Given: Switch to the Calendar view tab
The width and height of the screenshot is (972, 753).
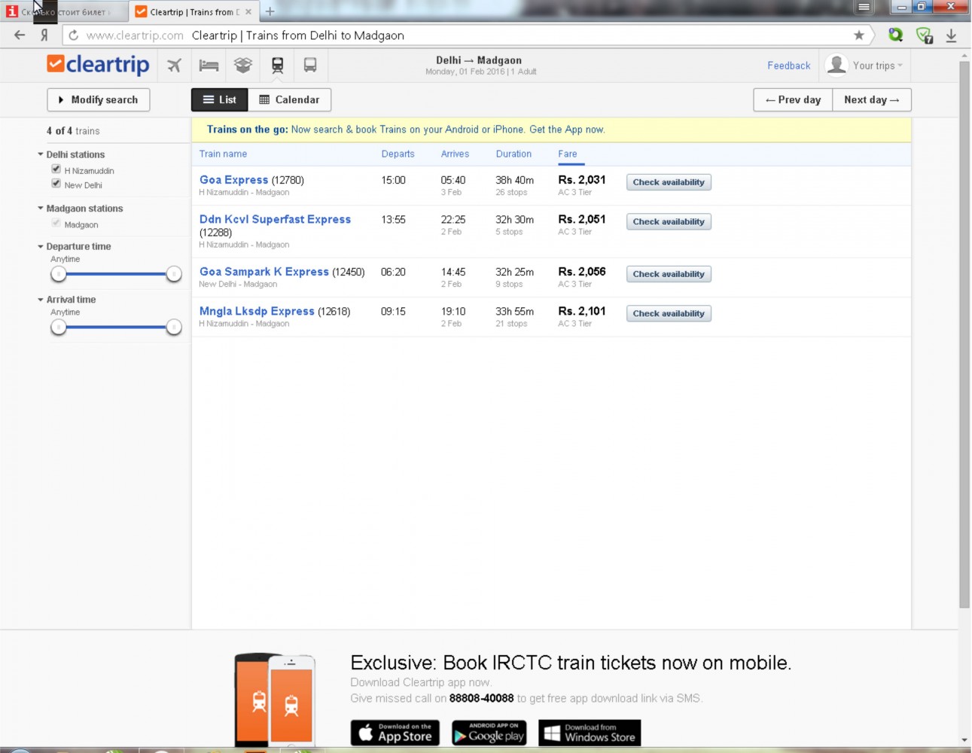Looking at the screenshot, I should coord(289,99).
